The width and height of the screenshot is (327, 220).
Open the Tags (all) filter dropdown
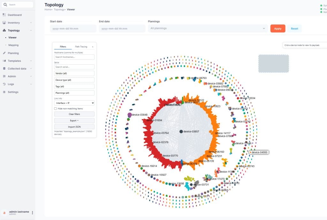pyautogui.click(x=74, y=86)
